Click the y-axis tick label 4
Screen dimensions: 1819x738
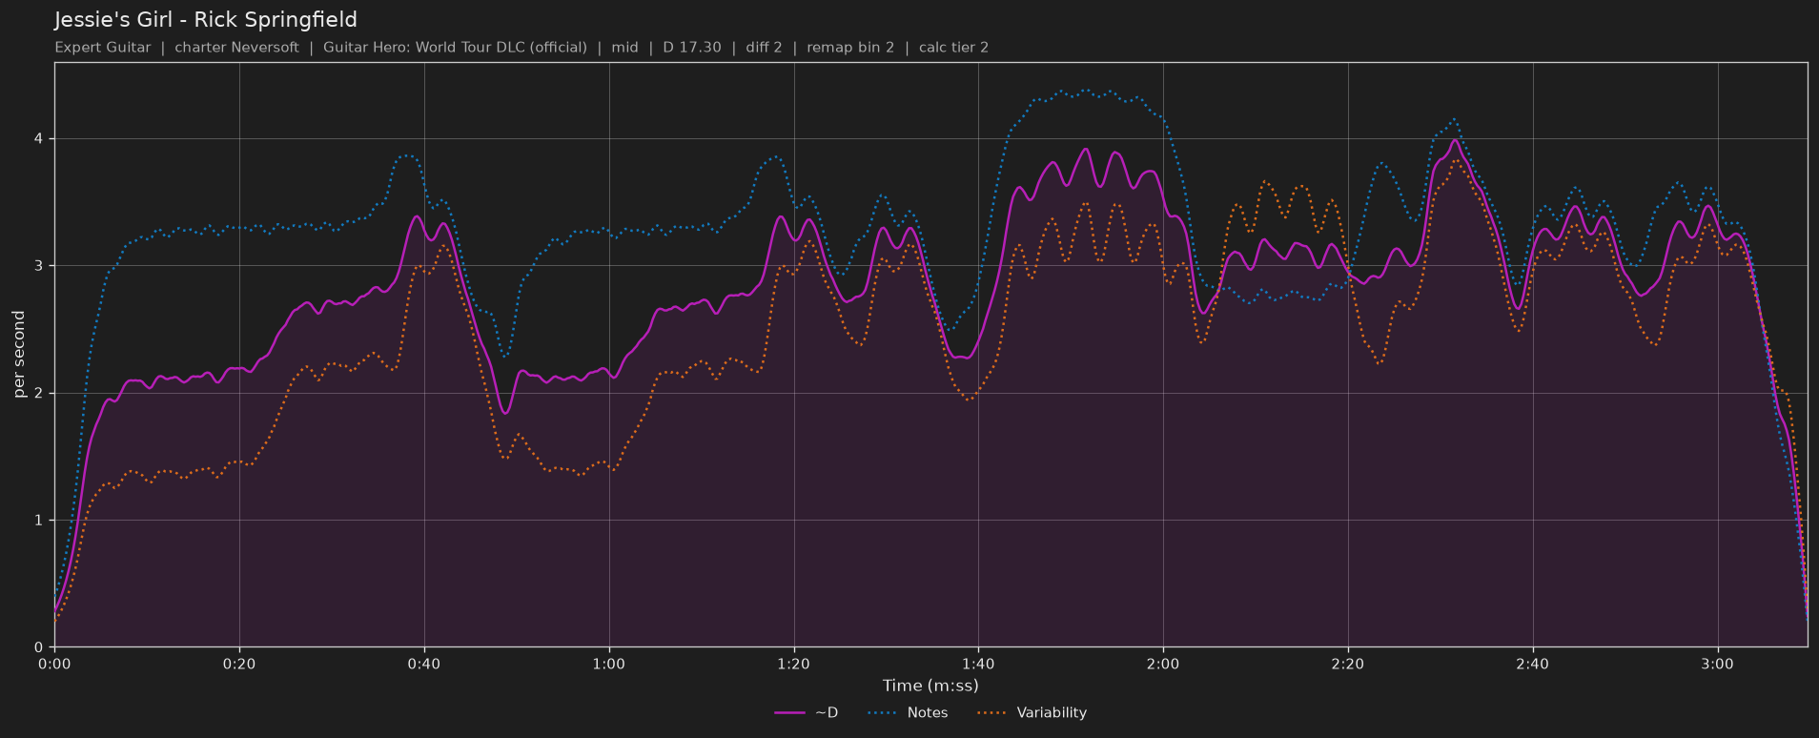[x=40, y=139]
